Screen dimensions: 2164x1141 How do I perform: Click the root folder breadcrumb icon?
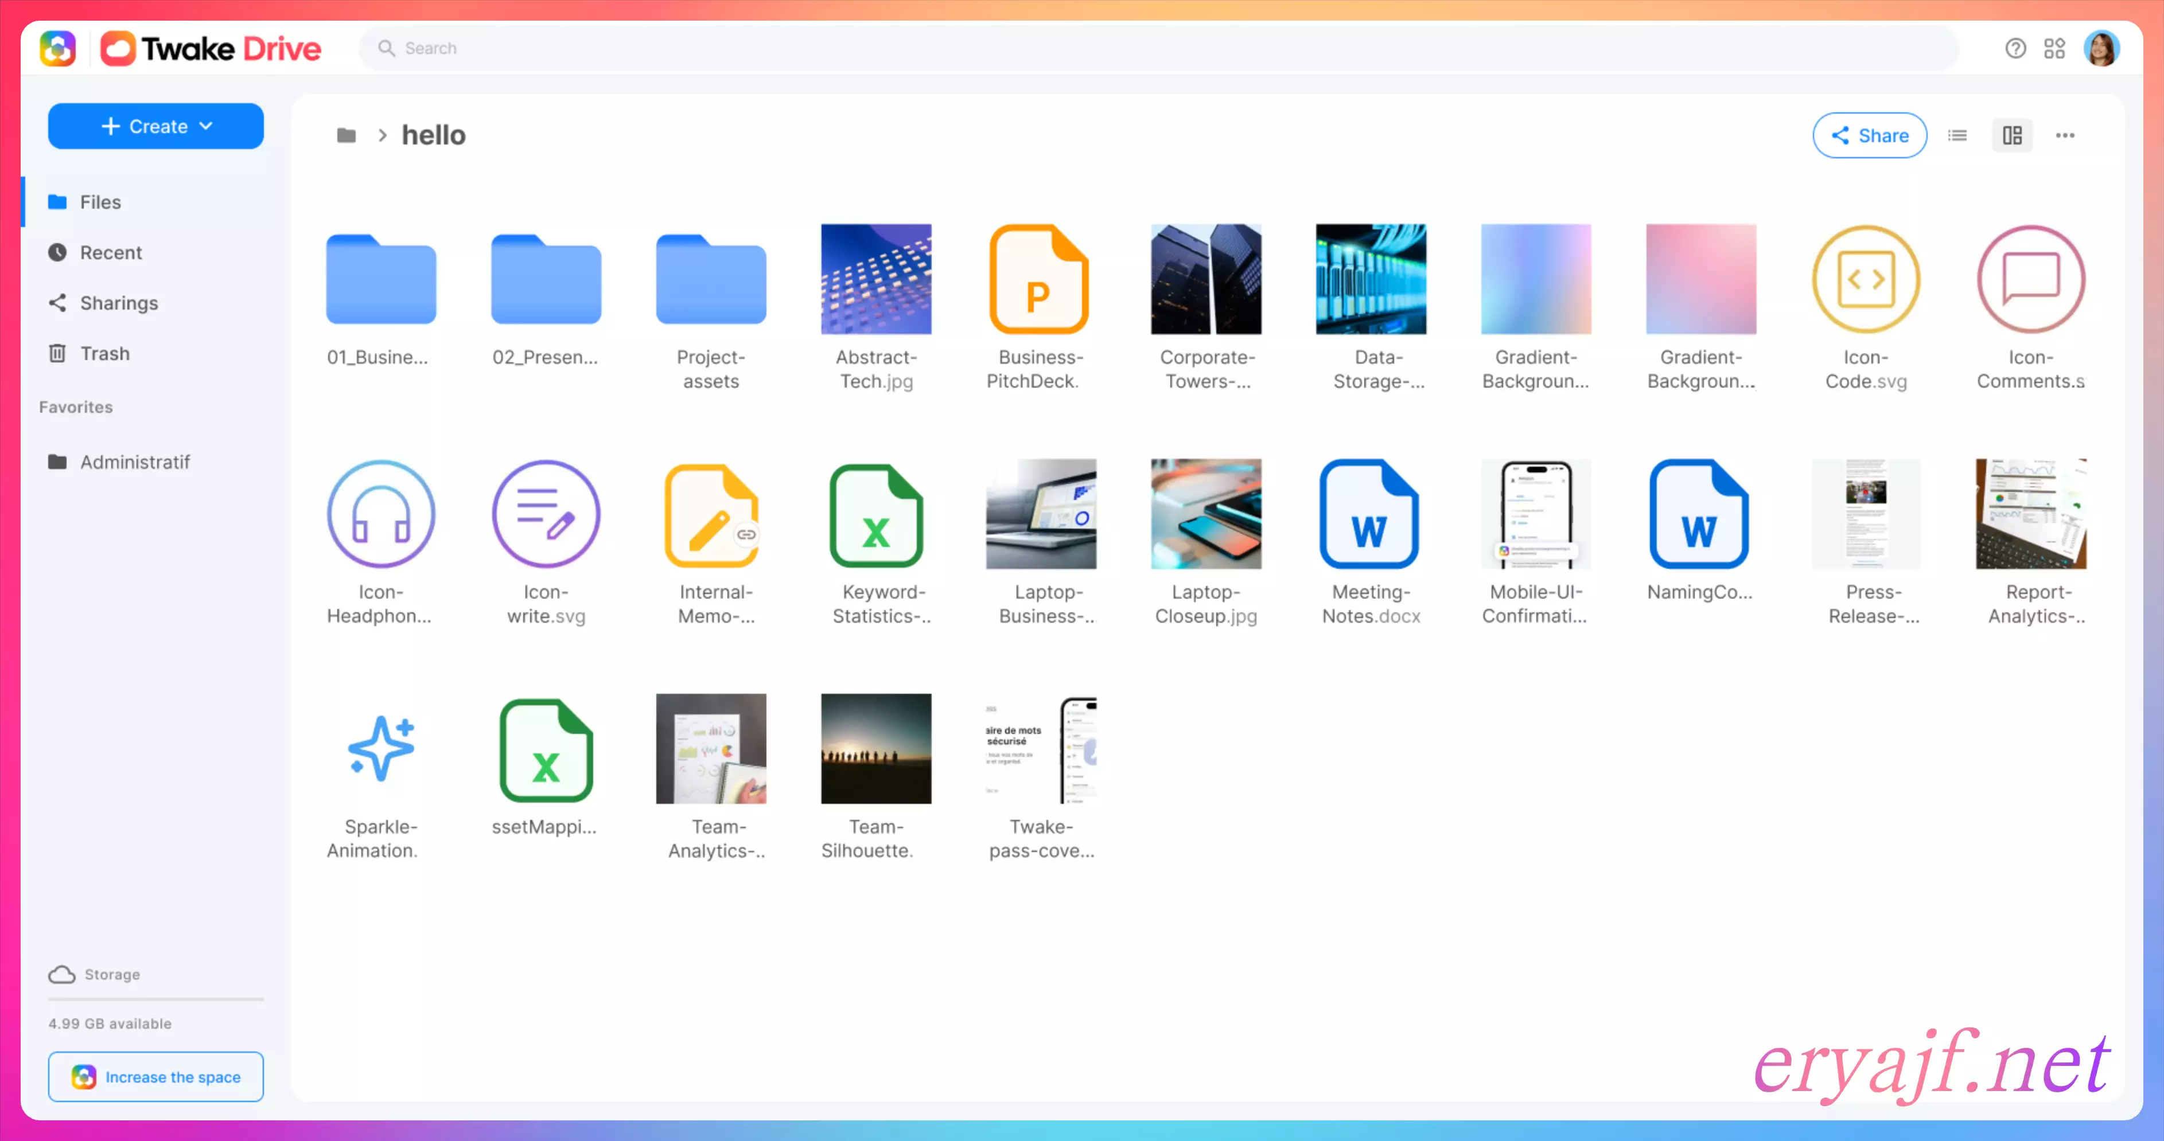346,135
